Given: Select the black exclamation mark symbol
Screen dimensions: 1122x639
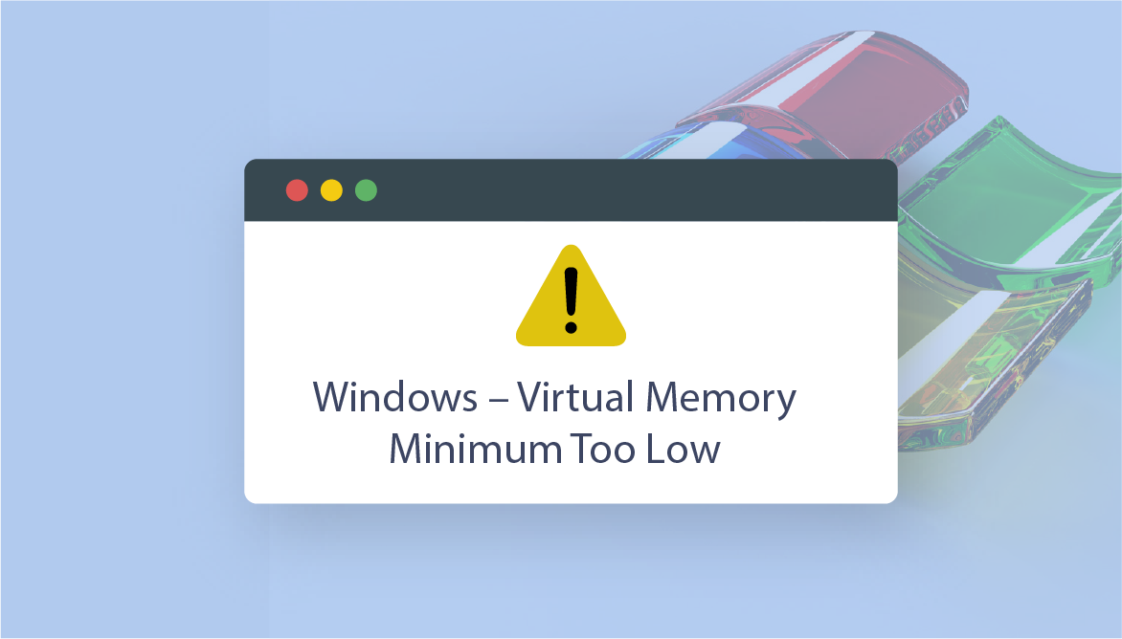Looking at the screenshot, I should click(x=571, y=300).
